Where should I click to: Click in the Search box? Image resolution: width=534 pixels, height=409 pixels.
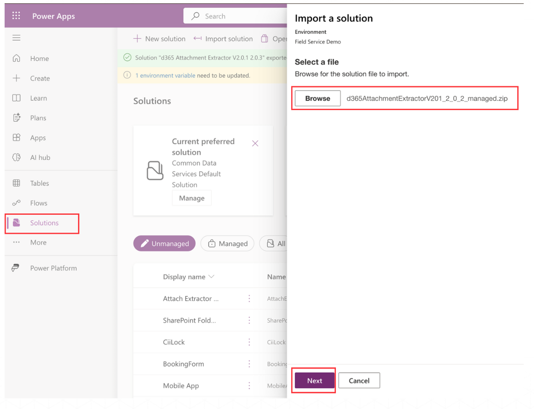(x=239, y=16)
